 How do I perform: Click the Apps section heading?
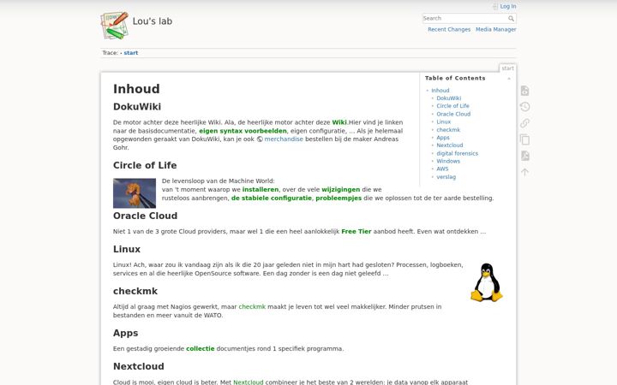(x=125, y=333)
